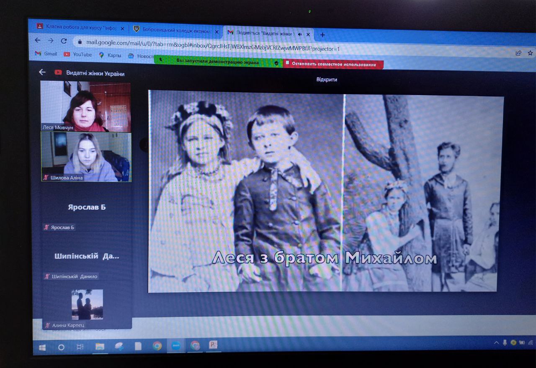Viewport: 536px width, 368px height.
Task: Open the Windows Start menu
Action: pyautogui.click(x=42, y=347)
